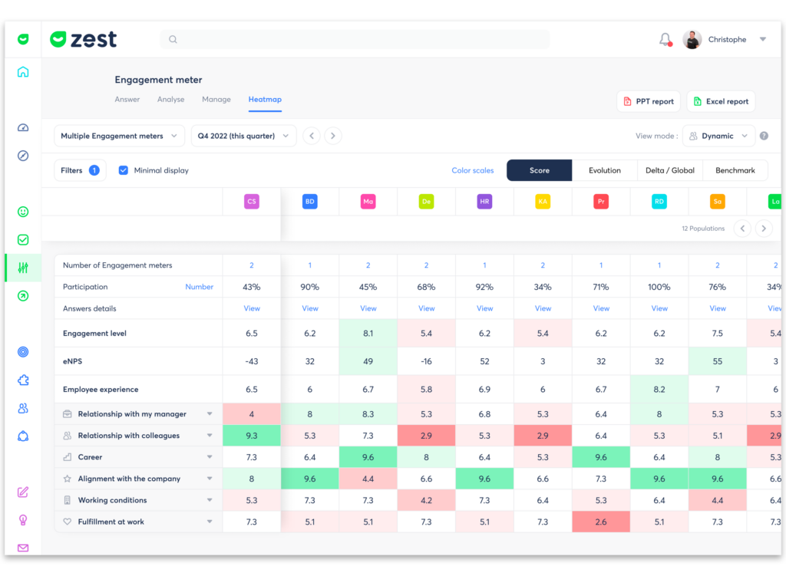
Task: Click the home icon in sidebar
Action: click(x=23, y=72)
